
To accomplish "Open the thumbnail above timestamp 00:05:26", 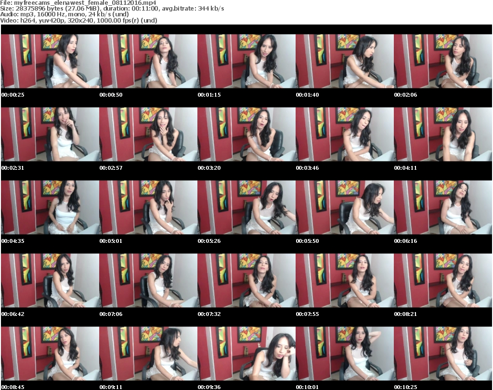I will [246, 207].
